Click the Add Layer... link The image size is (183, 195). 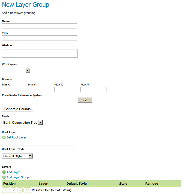pyautogui.click(x=15, y=172)
